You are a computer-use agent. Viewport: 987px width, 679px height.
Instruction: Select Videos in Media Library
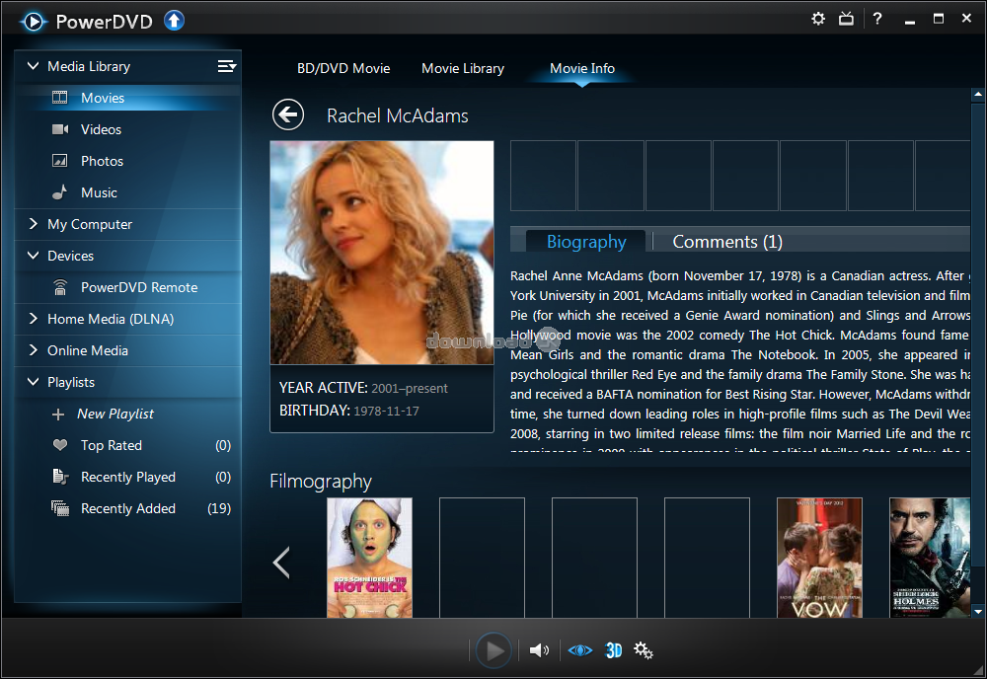point(127,129)
